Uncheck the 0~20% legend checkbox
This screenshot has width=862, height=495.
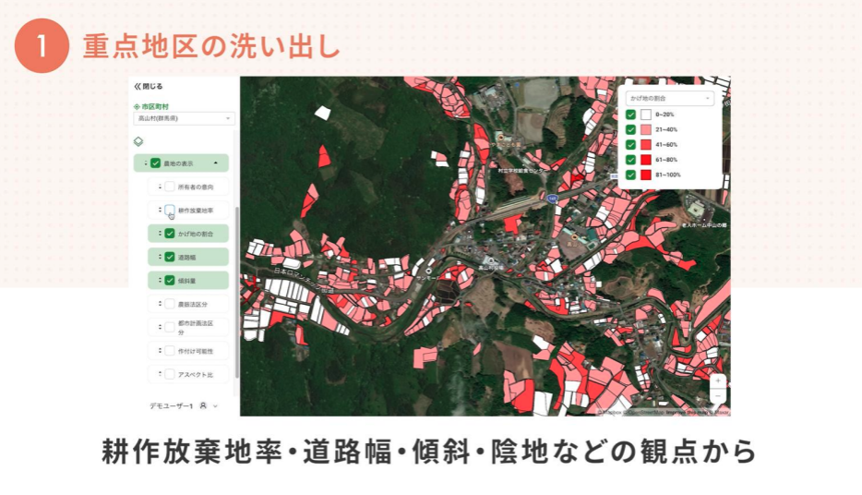tap(630, 115)
